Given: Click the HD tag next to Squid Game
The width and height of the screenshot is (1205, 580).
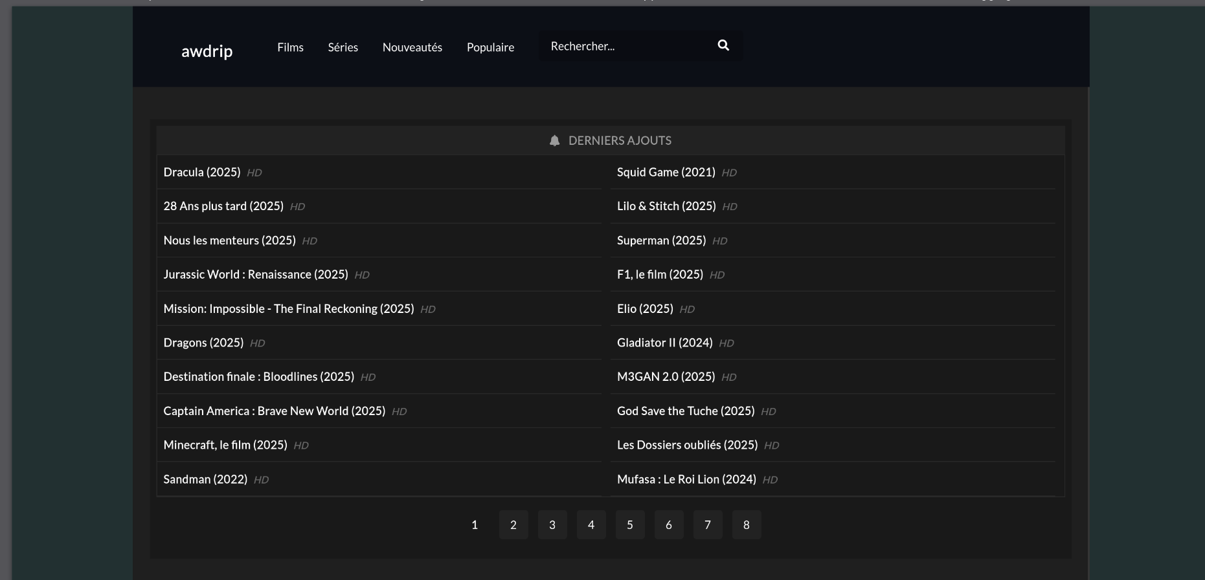Looking at the screenshot, I should coord(729,173).
